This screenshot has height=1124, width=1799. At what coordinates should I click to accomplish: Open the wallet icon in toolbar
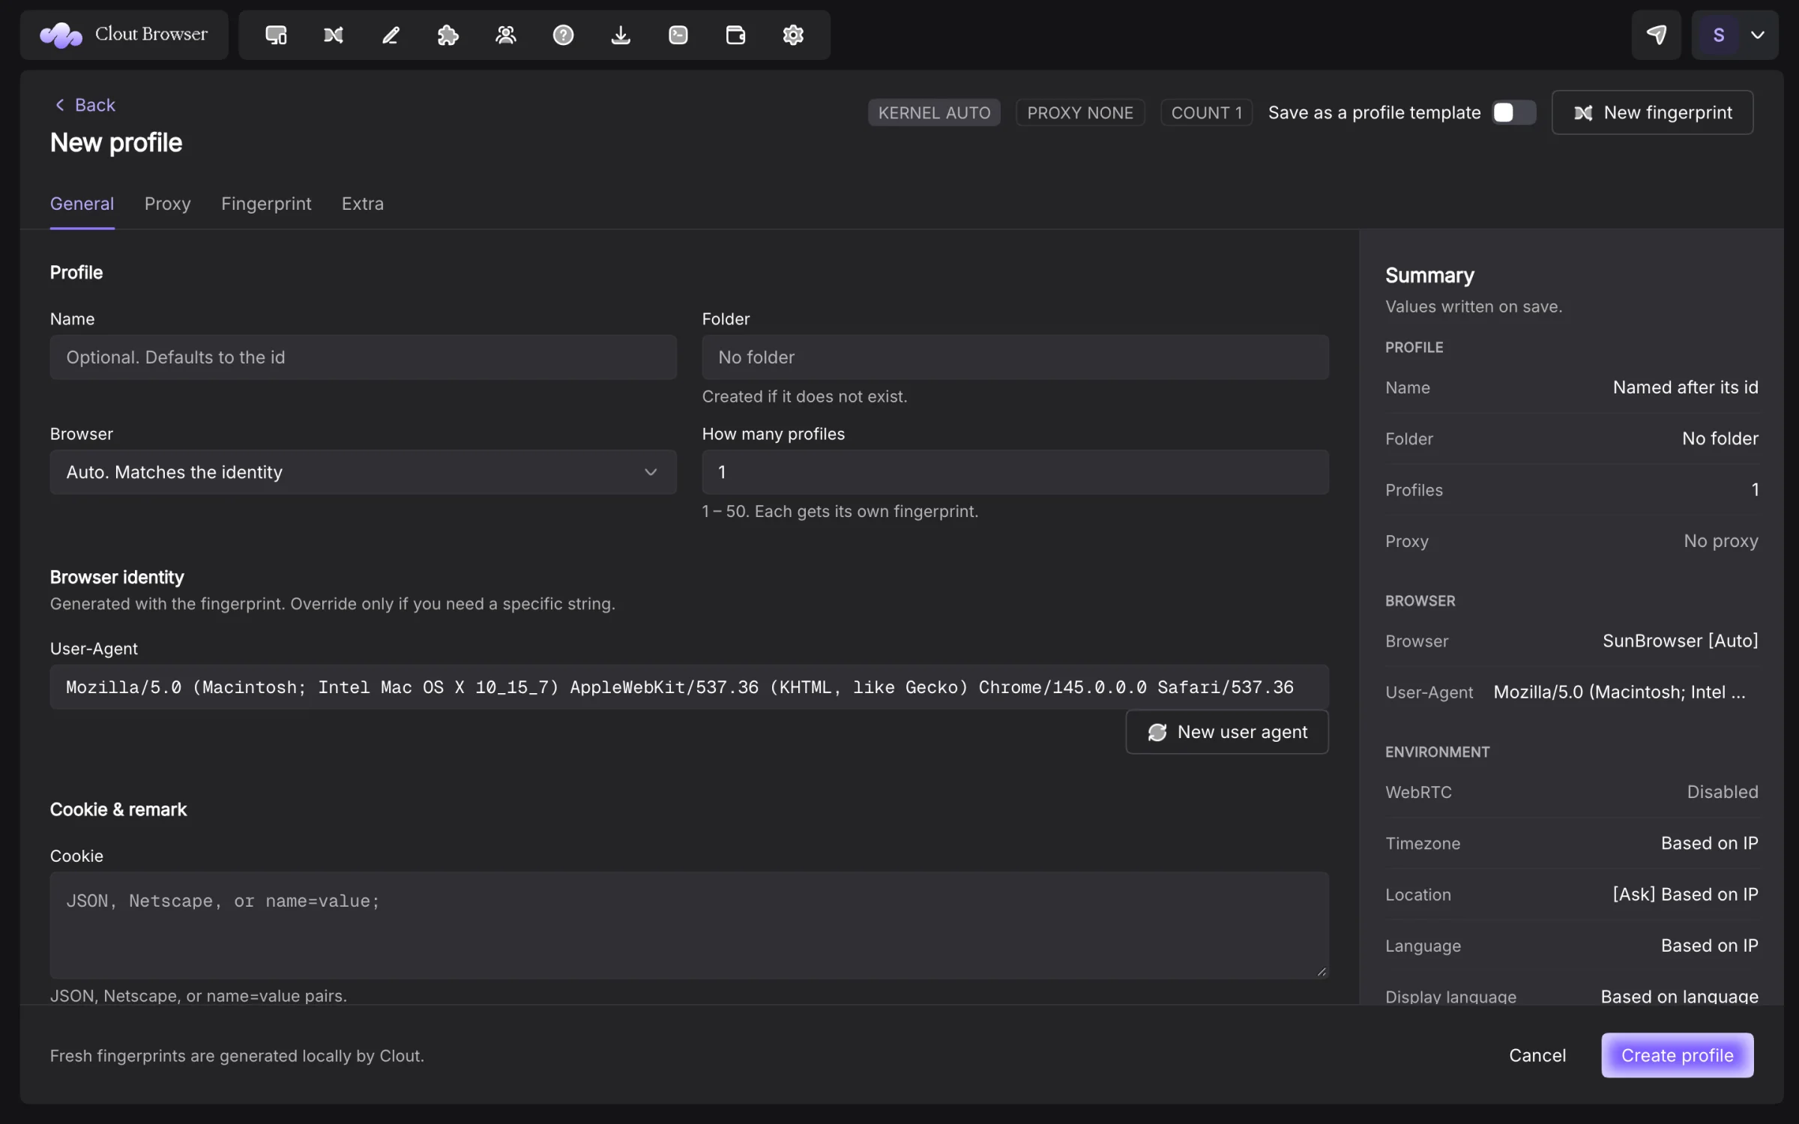click(735, 34)
